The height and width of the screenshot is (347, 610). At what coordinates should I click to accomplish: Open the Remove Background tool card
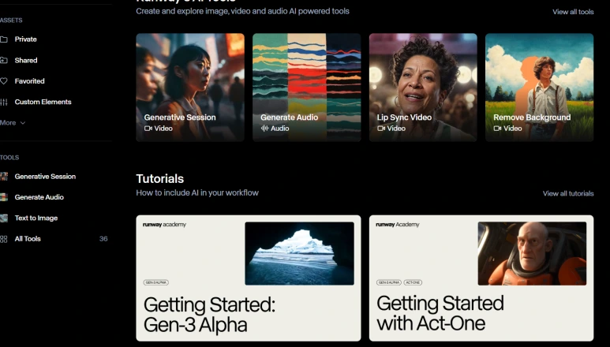(539, 88)
